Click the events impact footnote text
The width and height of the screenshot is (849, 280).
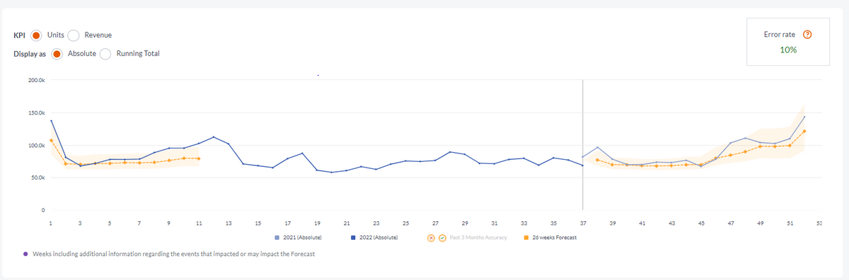174,254
